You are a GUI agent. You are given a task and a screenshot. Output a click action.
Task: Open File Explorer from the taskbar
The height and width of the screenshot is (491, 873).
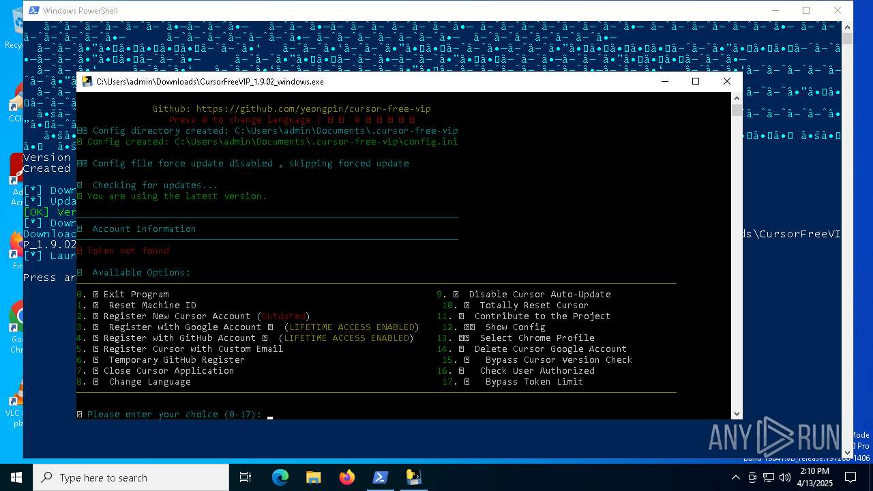(313, 477)
